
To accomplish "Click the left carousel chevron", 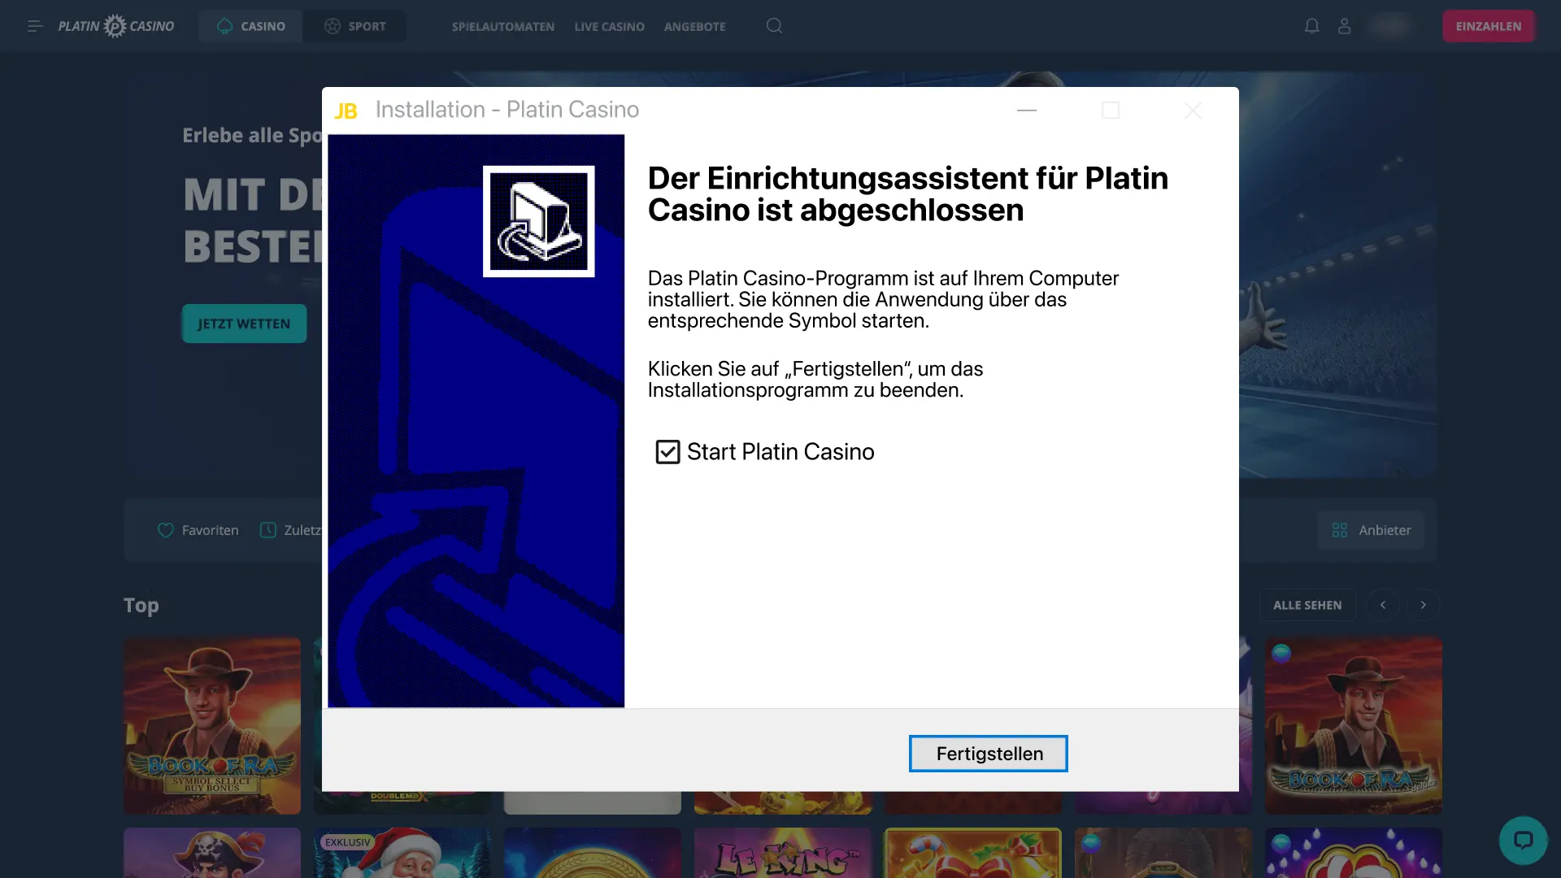I will [x=1382, y=605].
